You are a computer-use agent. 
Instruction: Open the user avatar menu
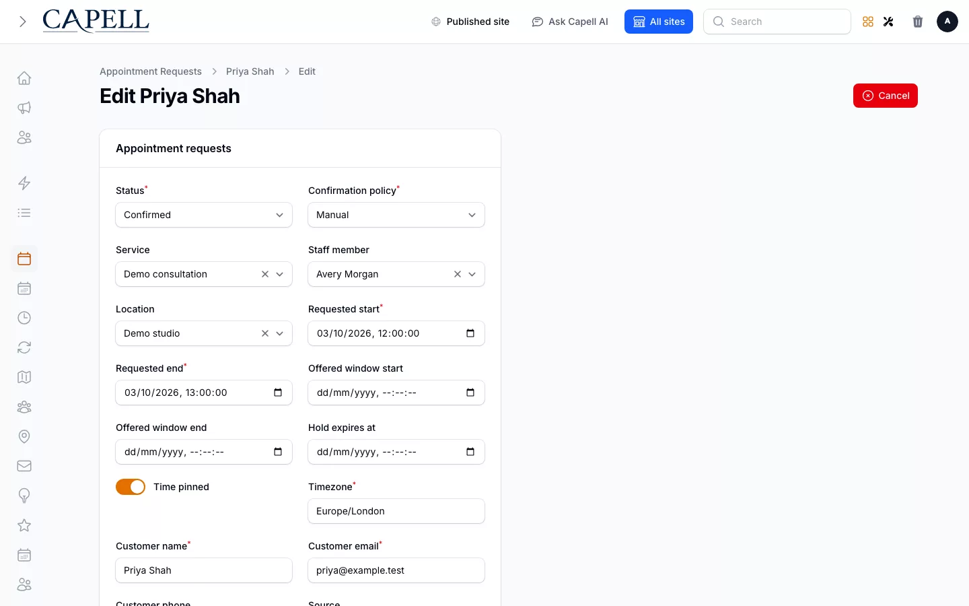pyautogui.click(x=947, y=22)
